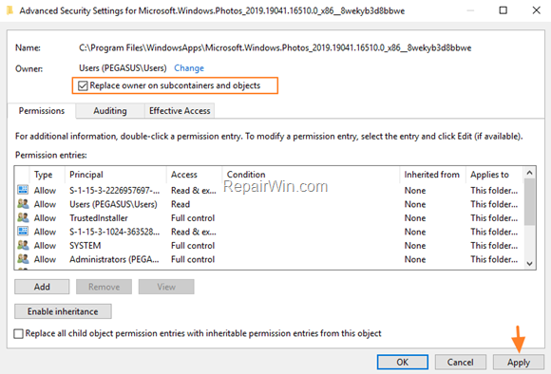The width and height of the screenshot is (551, 374).
Task: Click the permission list scrollbar thumb
Action: [x=529, y=201]
